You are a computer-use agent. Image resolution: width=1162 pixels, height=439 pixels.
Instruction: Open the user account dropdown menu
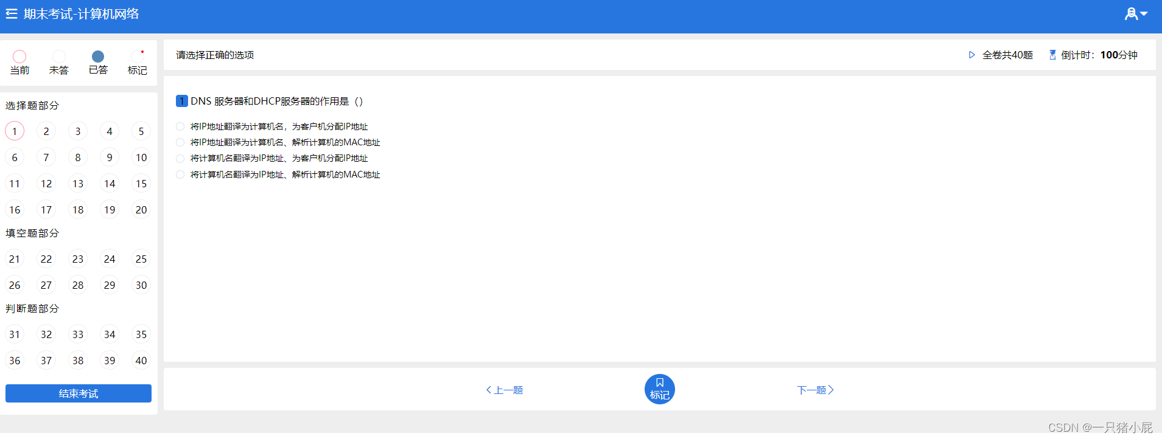(1136, 13)
